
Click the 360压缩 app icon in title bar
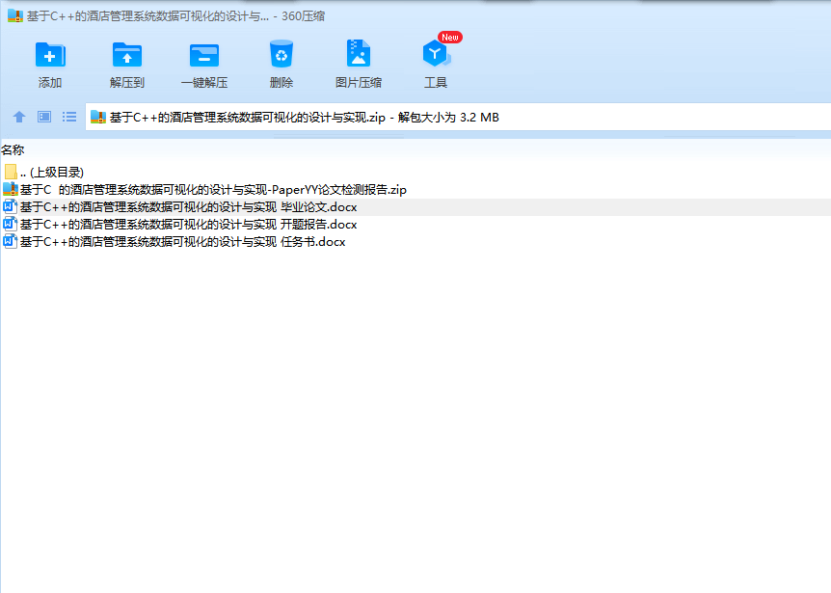15,15
